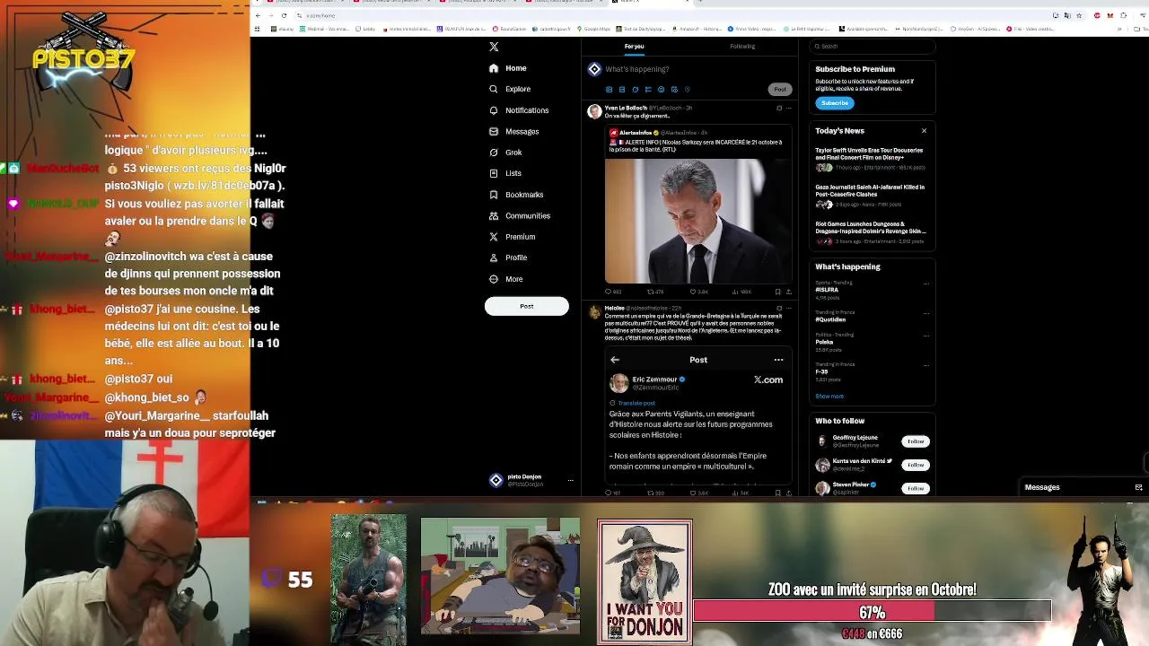1149x646 pixels.
Task: Open more options on the Heloise post
Action: pos(789,309)
